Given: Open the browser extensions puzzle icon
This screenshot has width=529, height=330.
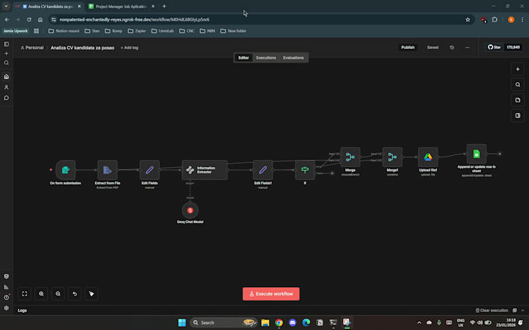Looking at the screenshot, I should 495,20.
